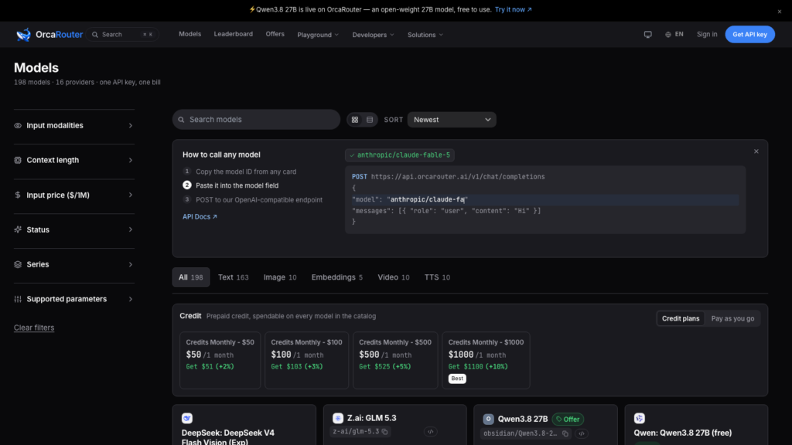
Task: Click the Get API key button
Action: (749, 34)
